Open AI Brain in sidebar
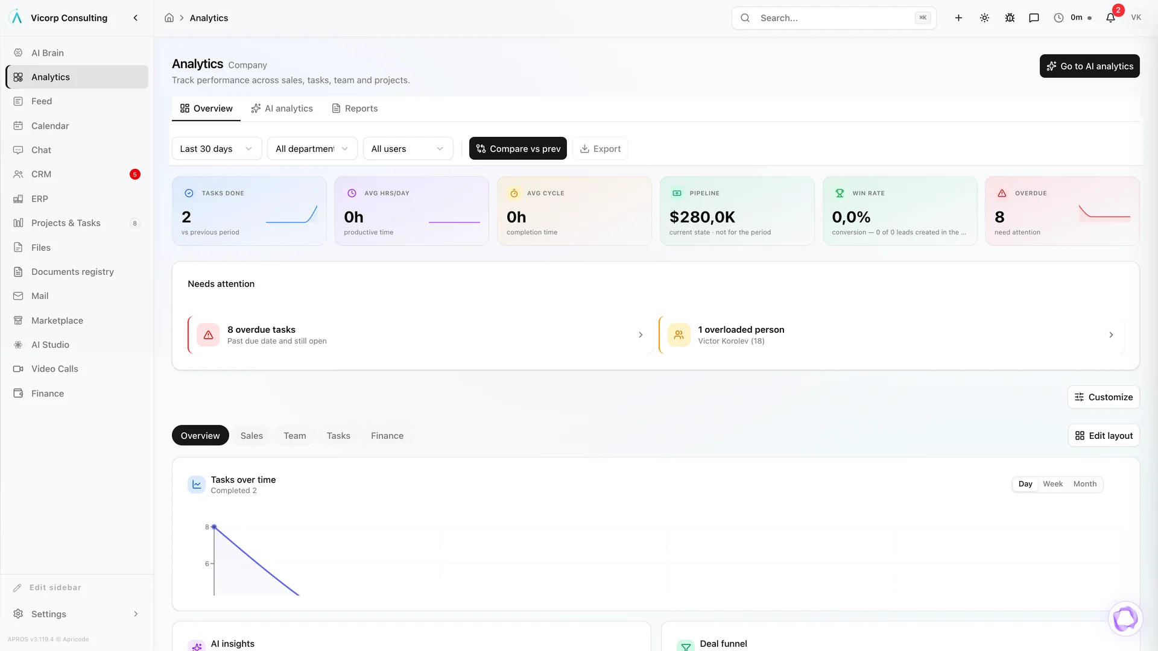 coord(77,52)
